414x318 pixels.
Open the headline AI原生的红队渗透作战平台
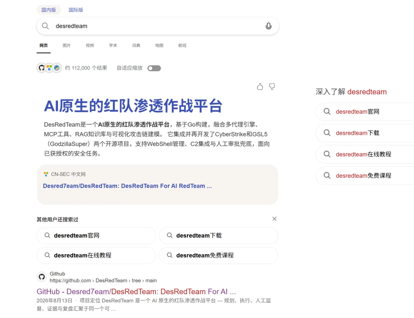coord(133,106)
